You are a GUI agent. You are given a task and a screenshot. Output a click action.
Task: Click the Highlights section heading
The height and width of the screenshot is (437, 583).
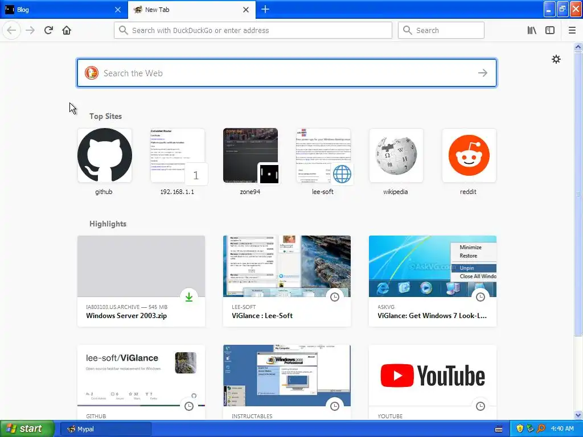pyautogui.click(x=108, y=224)
